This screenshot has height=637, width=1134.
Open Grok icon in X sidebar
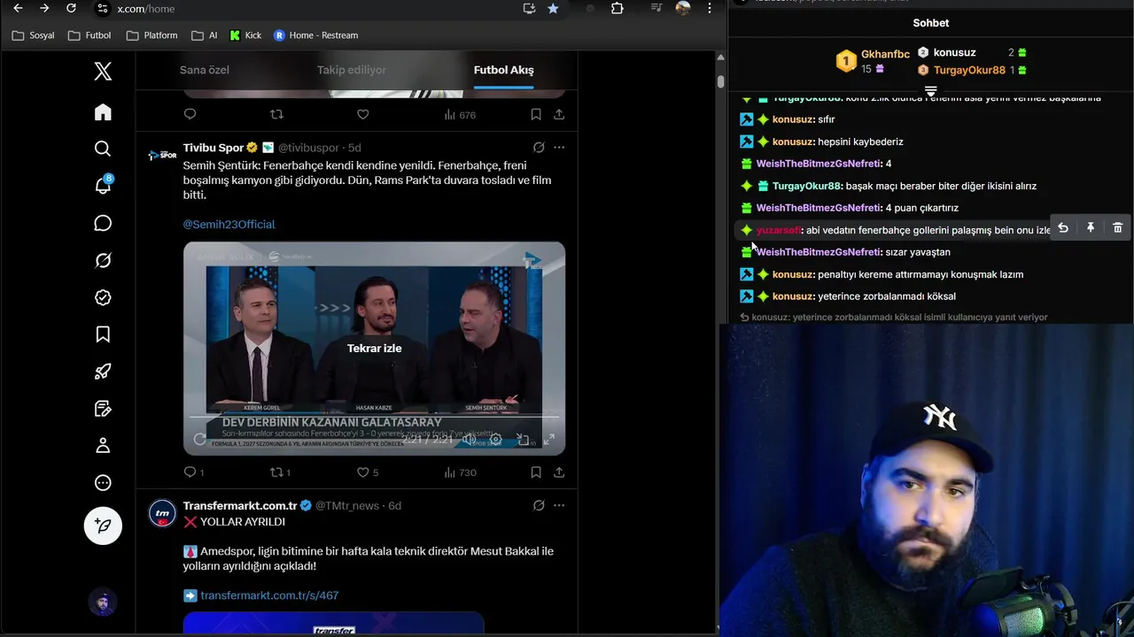(x=103, y=260)
